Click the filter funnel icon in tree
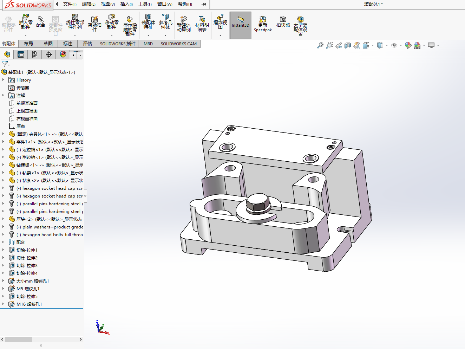Image resolution: width=465 pixels, height=349 pixels. click(5, 64)
